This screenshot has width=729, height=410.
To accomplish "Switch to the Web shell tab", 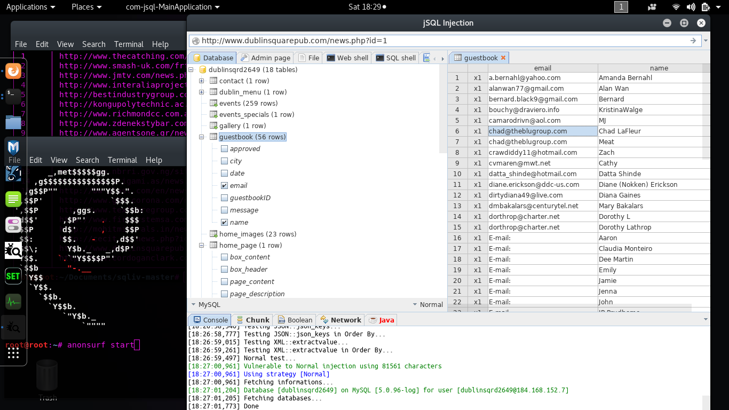I will click(x=347, y=58).
